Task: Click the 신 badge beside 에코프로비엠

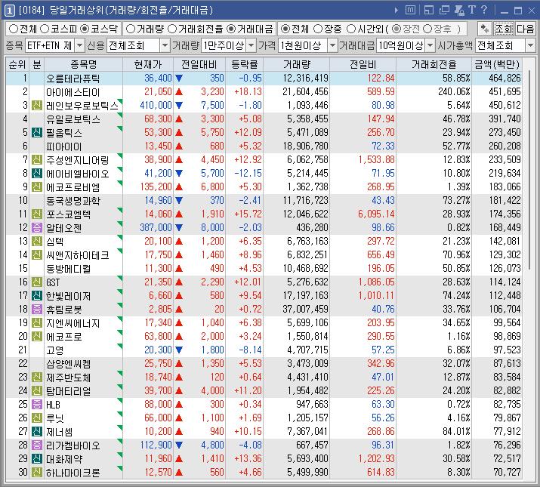Action: (37, 186)
